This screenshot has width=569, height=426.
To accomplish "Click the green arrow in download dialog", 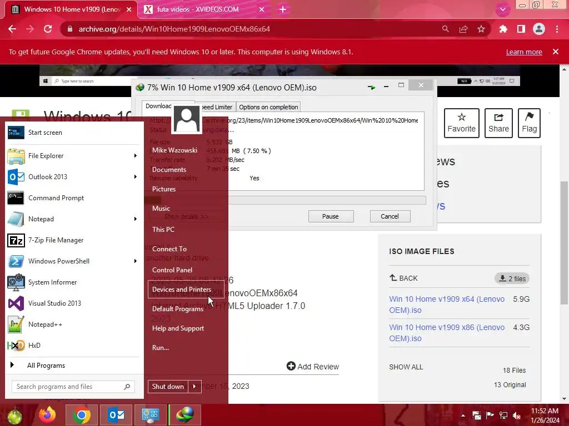I will click(x=372, y=87).
